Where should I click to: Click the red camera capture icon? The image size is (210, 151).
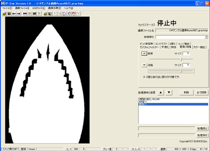click(74, 13)
